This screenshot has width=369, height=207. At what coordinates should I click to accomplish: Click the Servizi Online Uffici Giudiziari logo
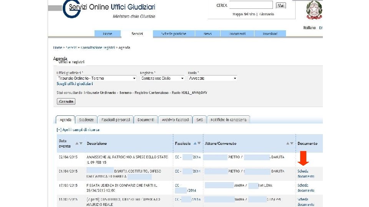(109, 9)
